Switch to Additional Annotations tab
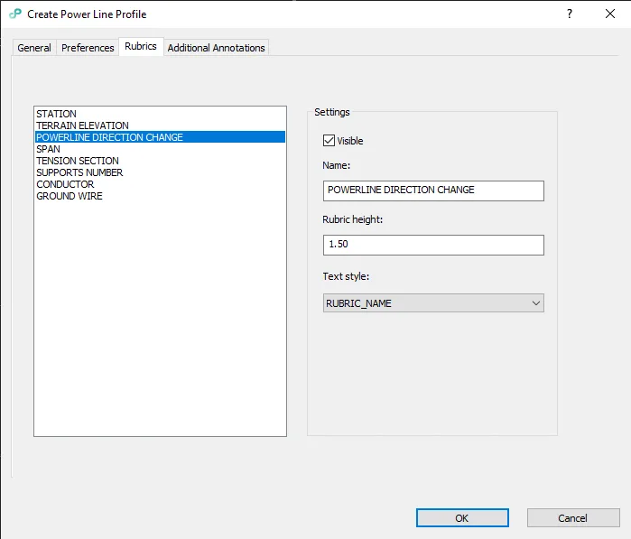Viewport: 631px width, 539px height. coord(216,48)
